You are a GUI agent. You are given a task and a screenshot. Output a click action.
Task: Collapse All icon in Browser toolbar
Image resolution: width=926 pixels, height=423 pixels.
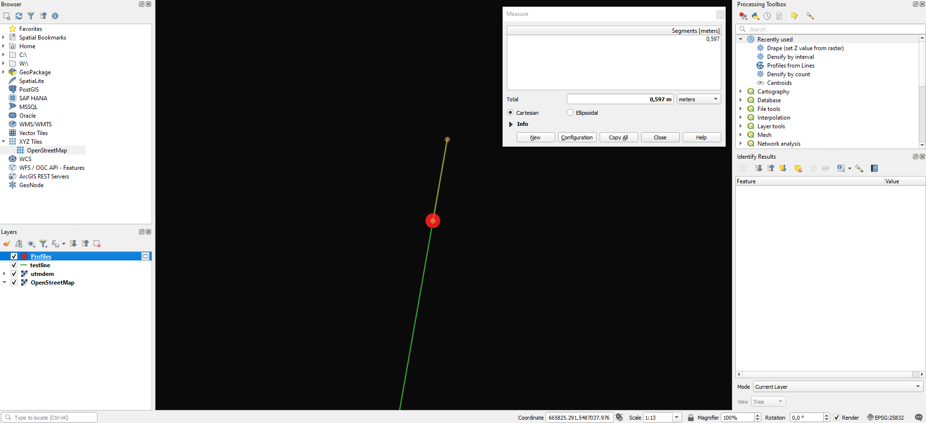click(x=43, y=16)
